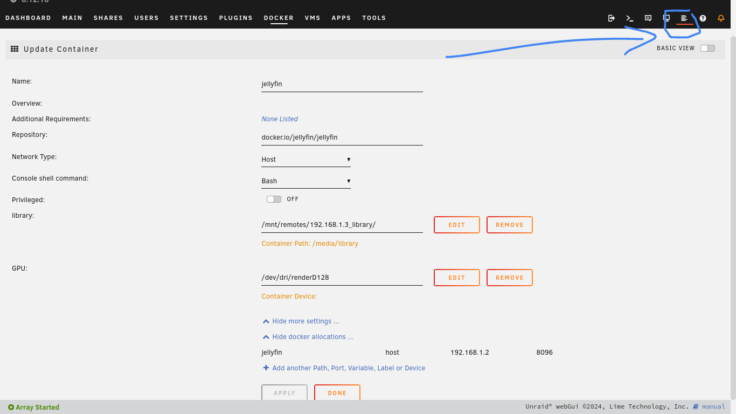
Task: Open the notifications bell icon
Action: pyautogui.click(x=721, y=18)
